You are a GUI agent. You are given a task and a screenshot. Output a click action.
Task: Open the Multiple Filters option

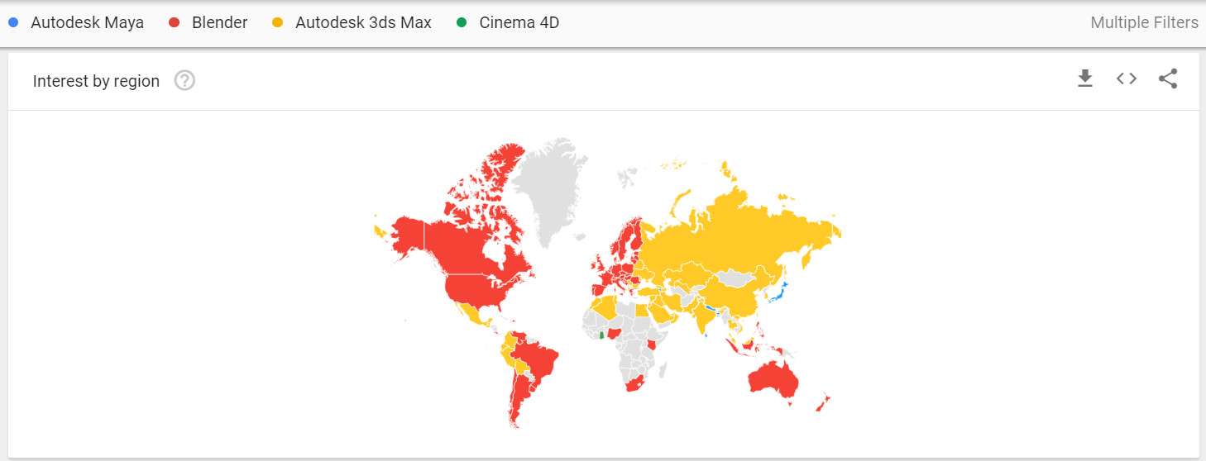point(1143,23)
